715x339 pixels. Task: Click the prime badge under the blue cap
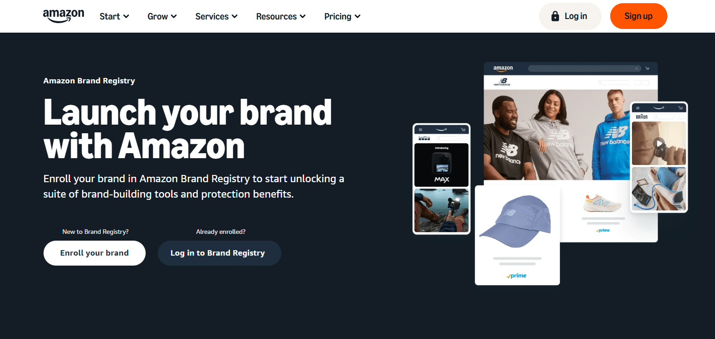click(517, 276)
